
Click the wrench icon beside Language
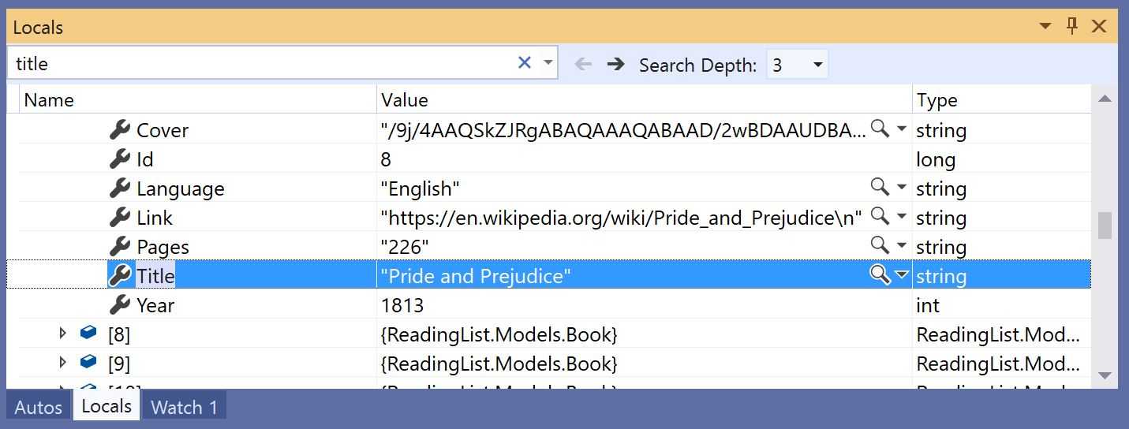[119, 188]
